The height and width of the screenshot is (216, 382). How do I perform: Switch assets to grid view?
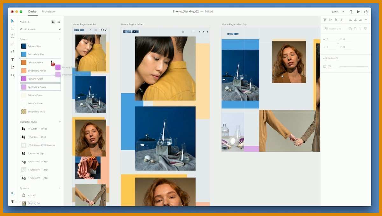[59, 22]
